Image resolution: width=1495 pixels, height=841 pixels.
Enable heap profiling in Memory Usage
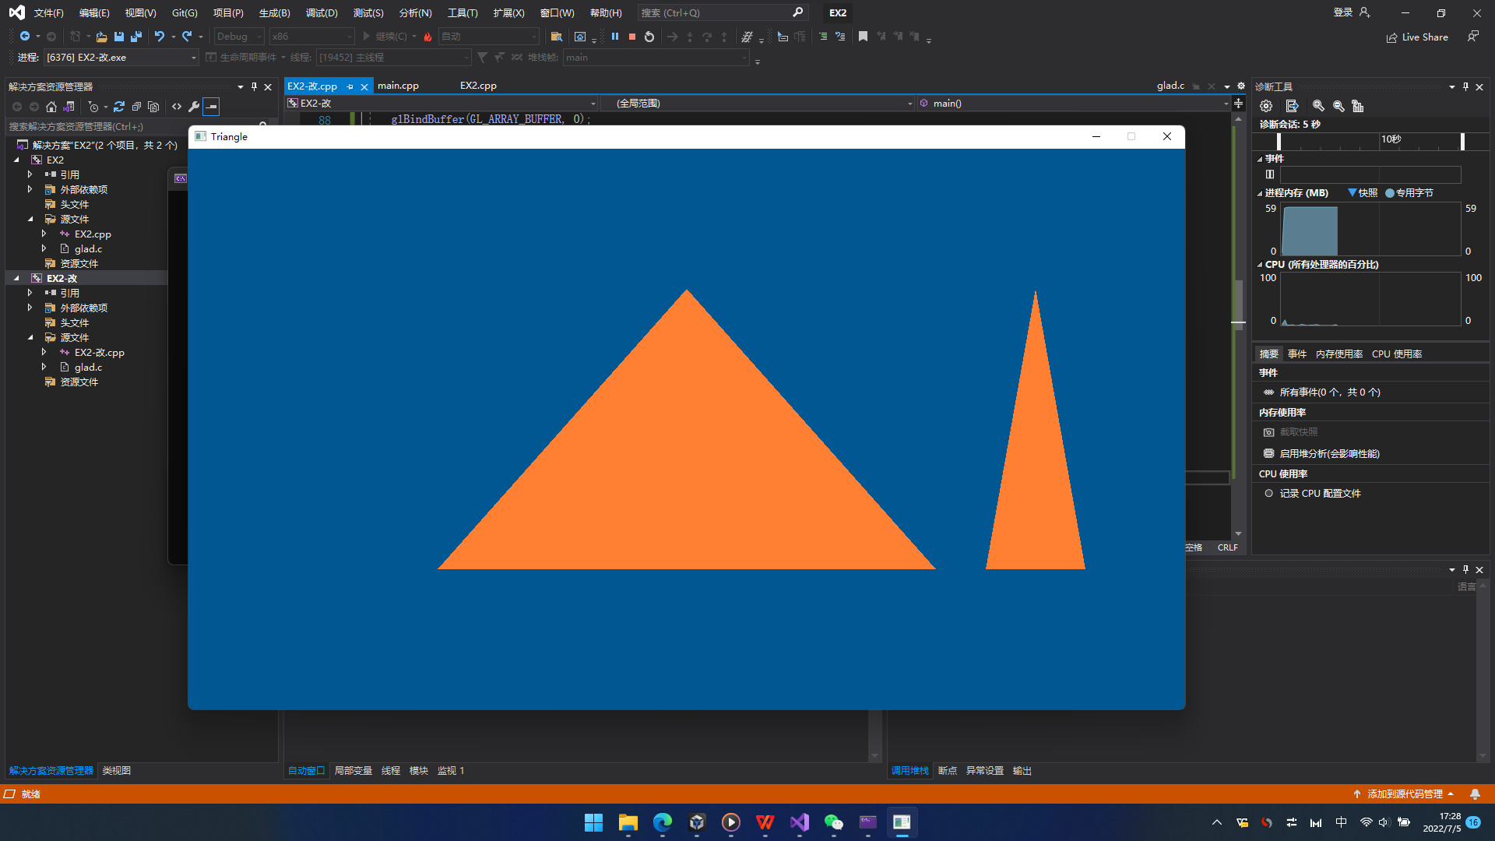pos(1328,454)
